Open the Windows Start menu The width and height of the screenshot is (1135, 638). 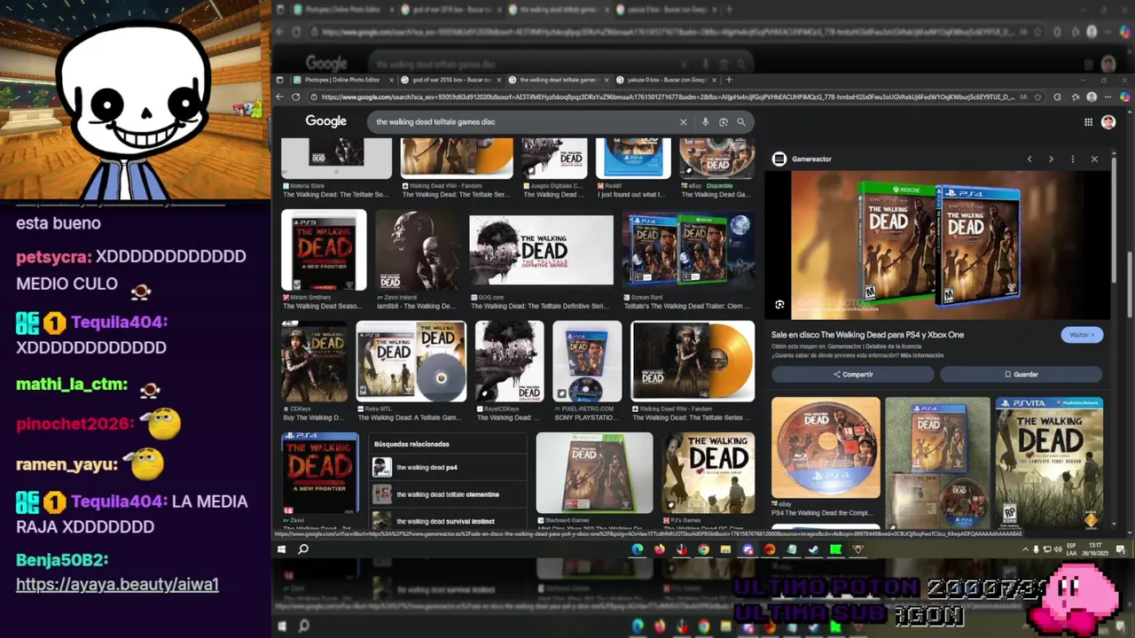click(281, 549)
